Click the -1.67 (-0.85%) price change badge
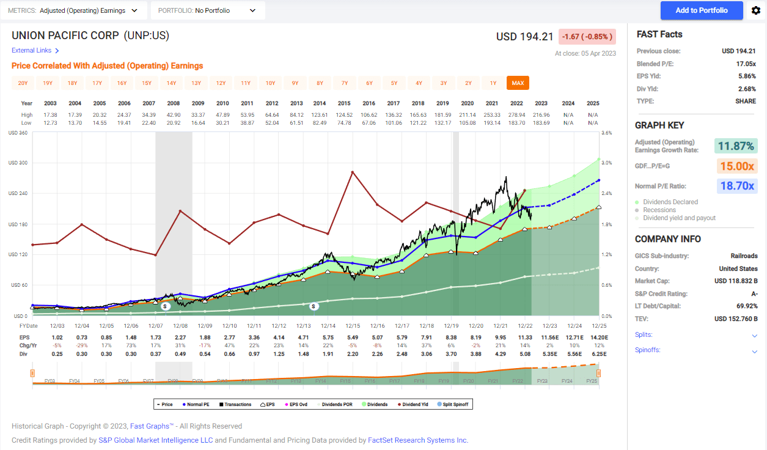This screenshot has width=767, height=450. coord(587,37)
